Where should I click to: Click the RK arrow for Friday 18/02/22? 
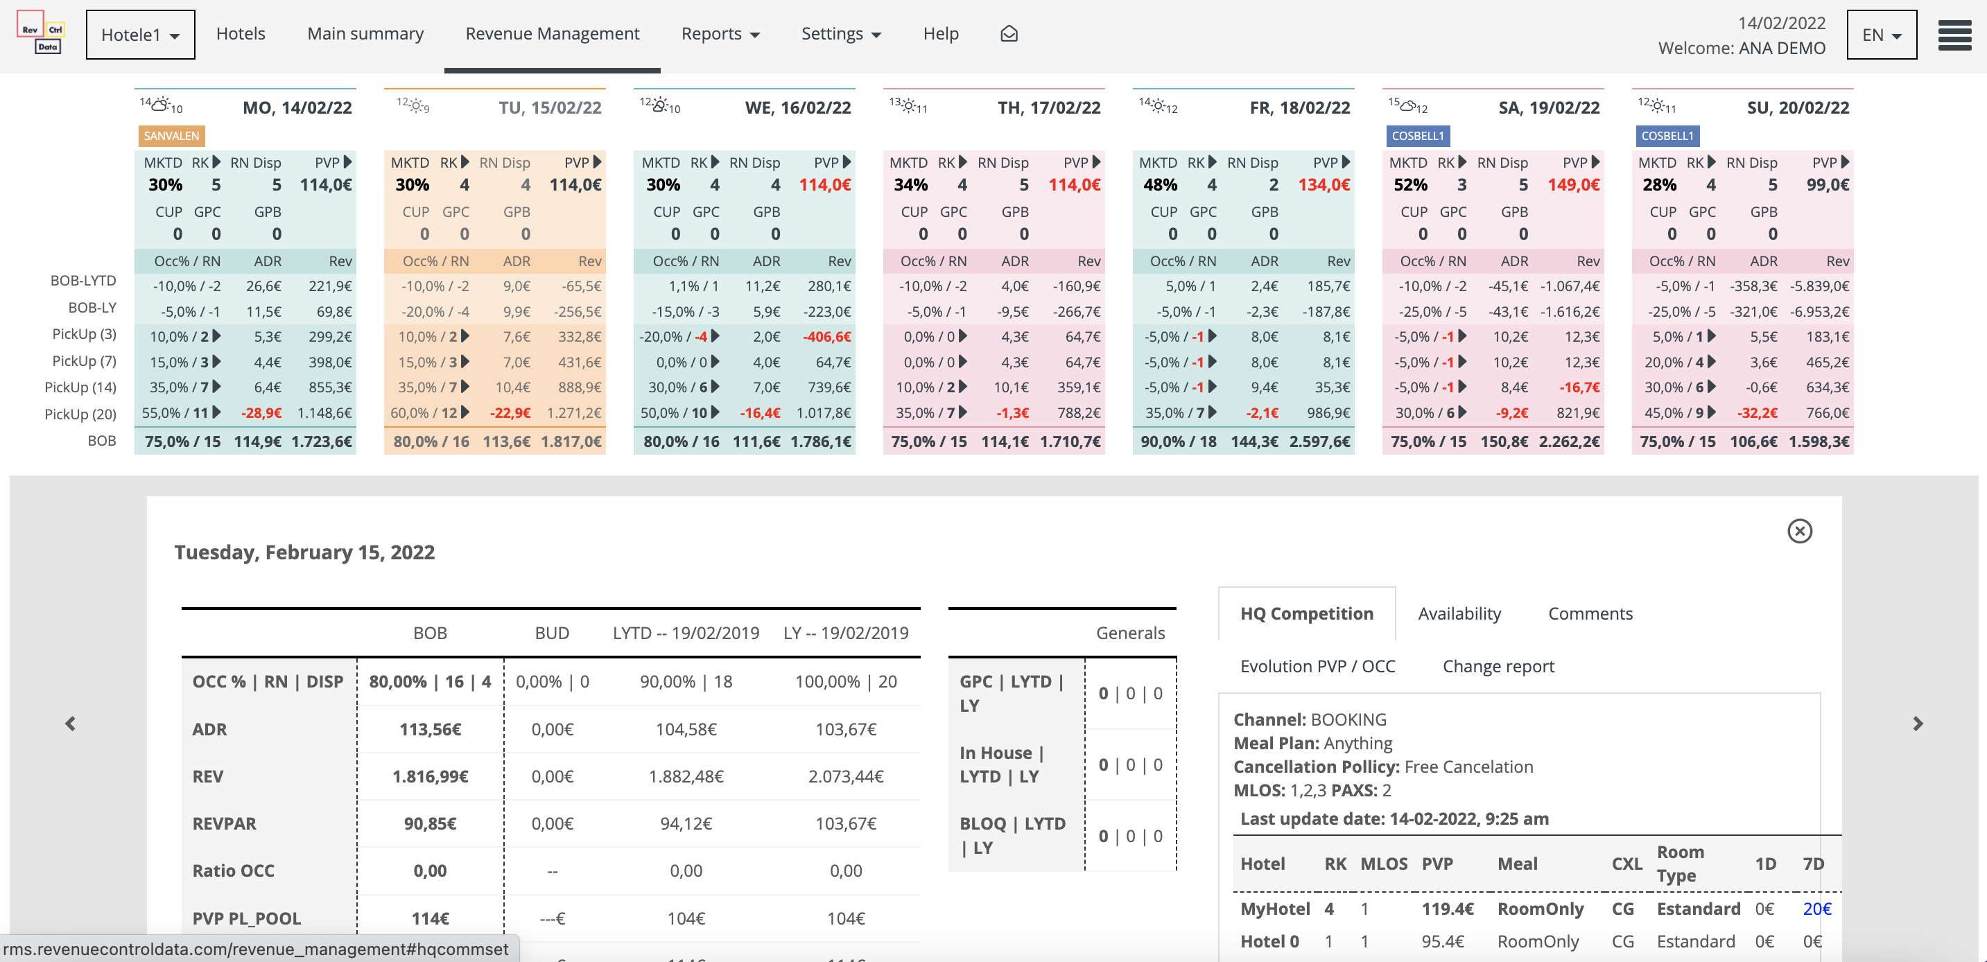pyautogui.click(x=1213, y=162)
